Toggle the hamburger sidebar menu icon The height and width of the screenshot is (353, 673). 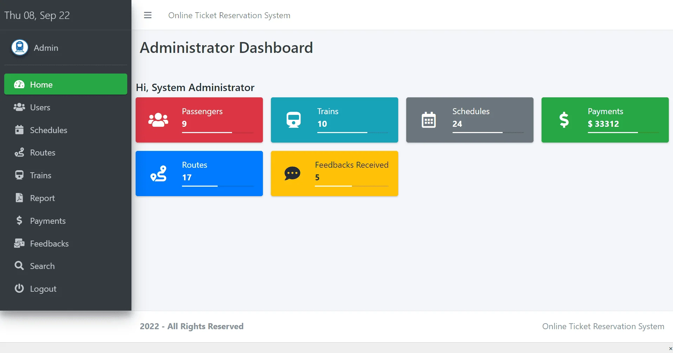(148, 15)
